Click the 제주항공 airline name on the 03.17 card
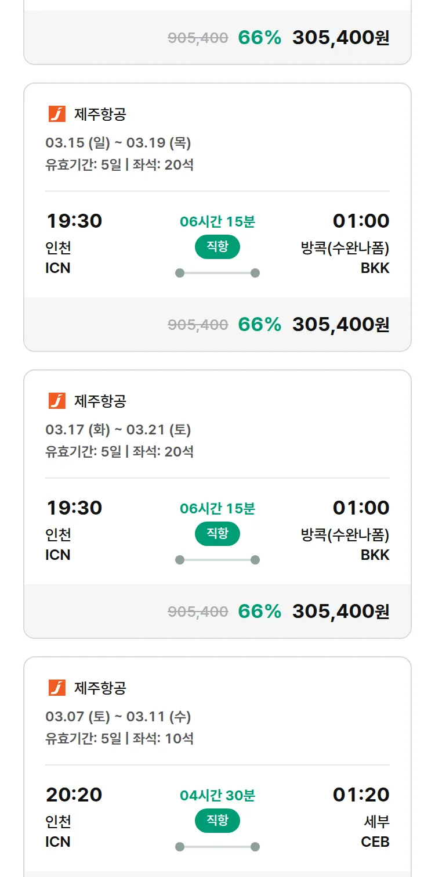The image size is (435, 877). coord(100,401)
